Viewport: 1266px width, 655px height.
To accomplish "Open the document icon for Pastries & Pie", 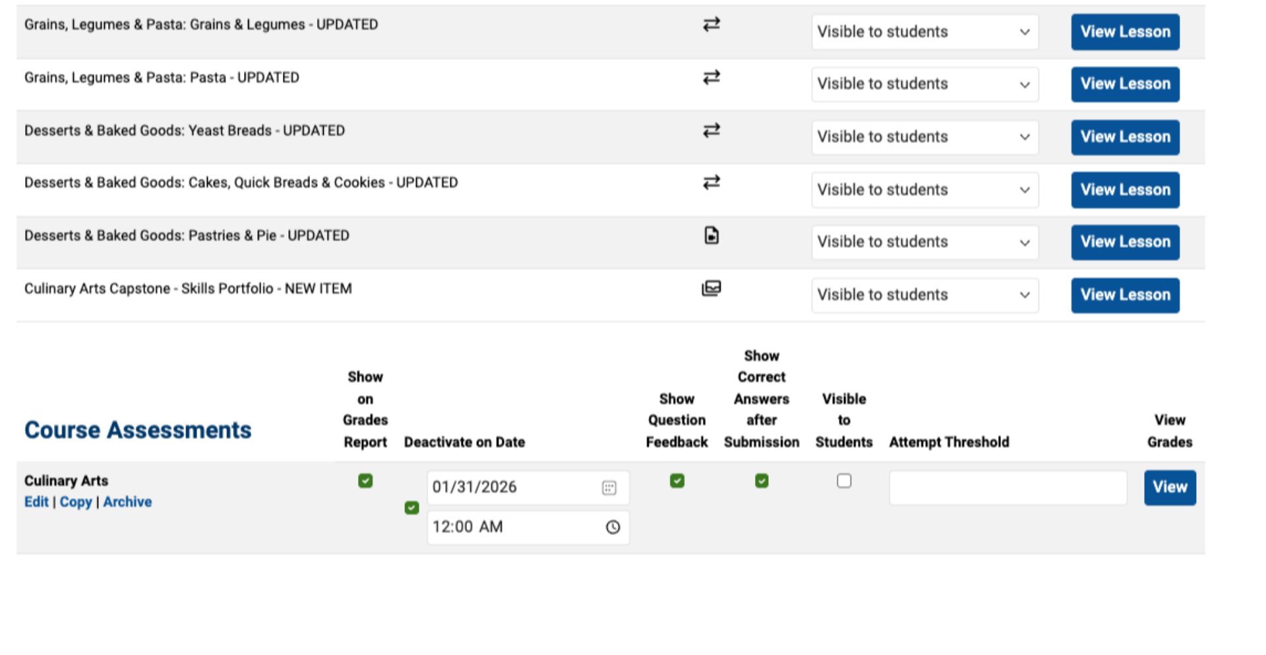I will point(711,235).
